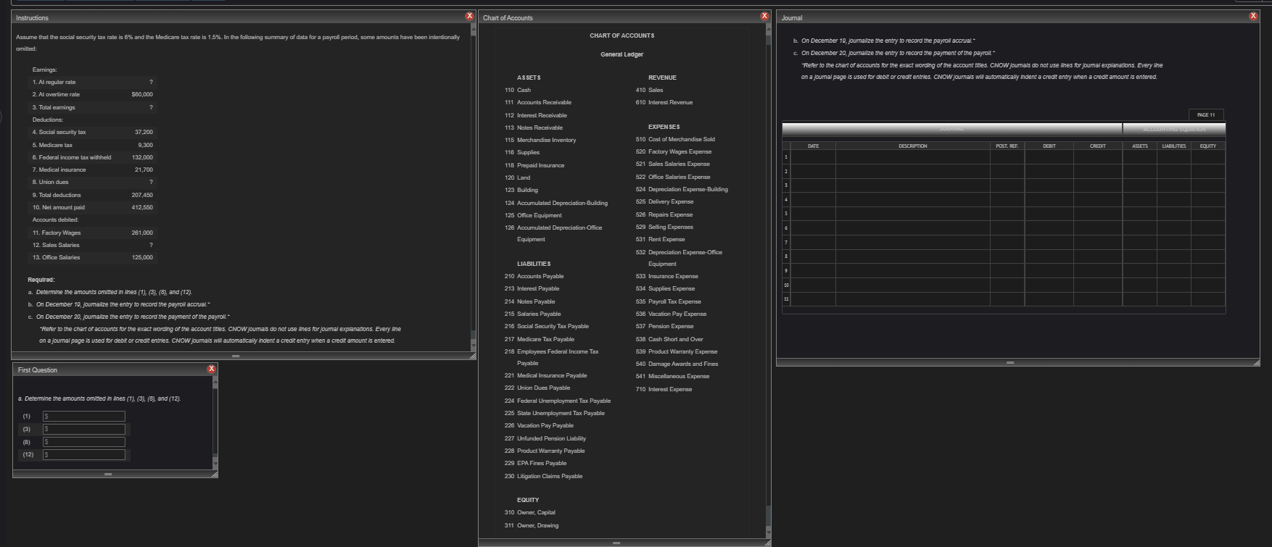
Task: Click the answer field for line (8)
Action: 83,442
